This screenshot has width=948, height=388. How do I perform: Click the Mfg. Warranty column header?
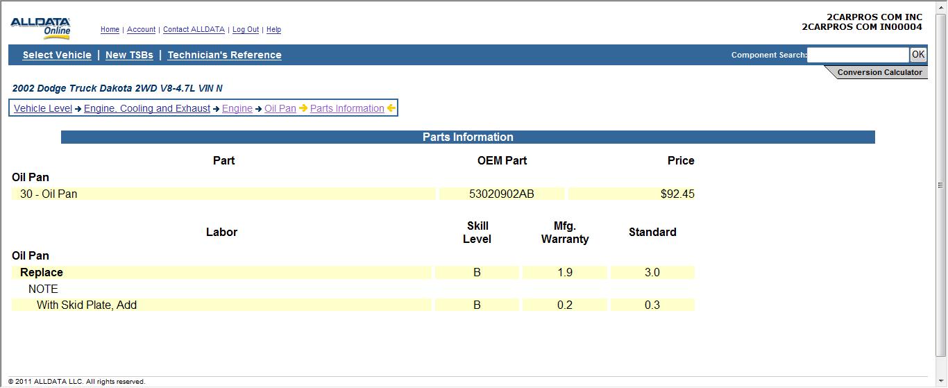(565, 233)
